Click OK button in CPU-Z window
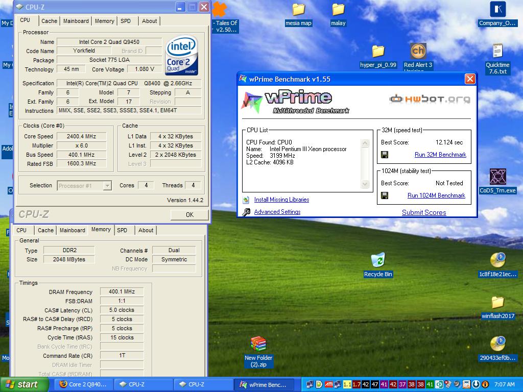The image size is (523, 392). (189, 215)
